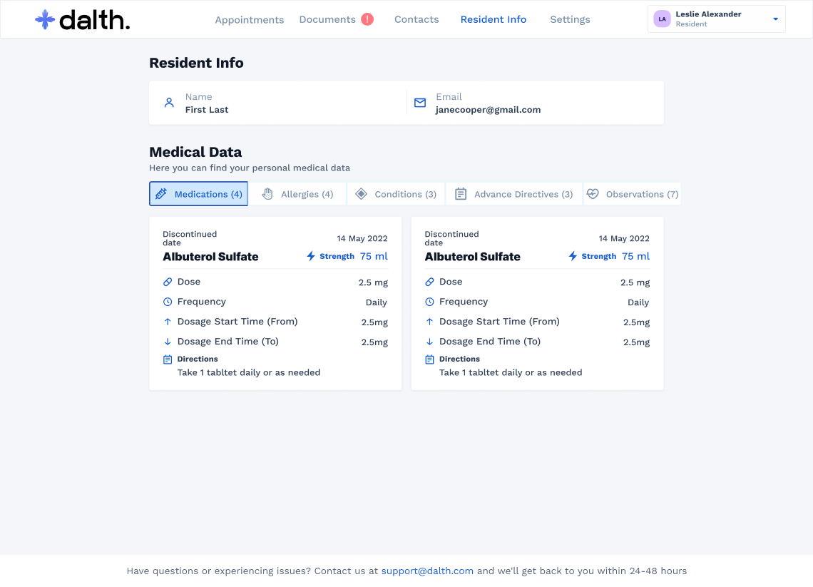Click the red Documents alert badge
813x587 pixels.
tap(367, 19)
